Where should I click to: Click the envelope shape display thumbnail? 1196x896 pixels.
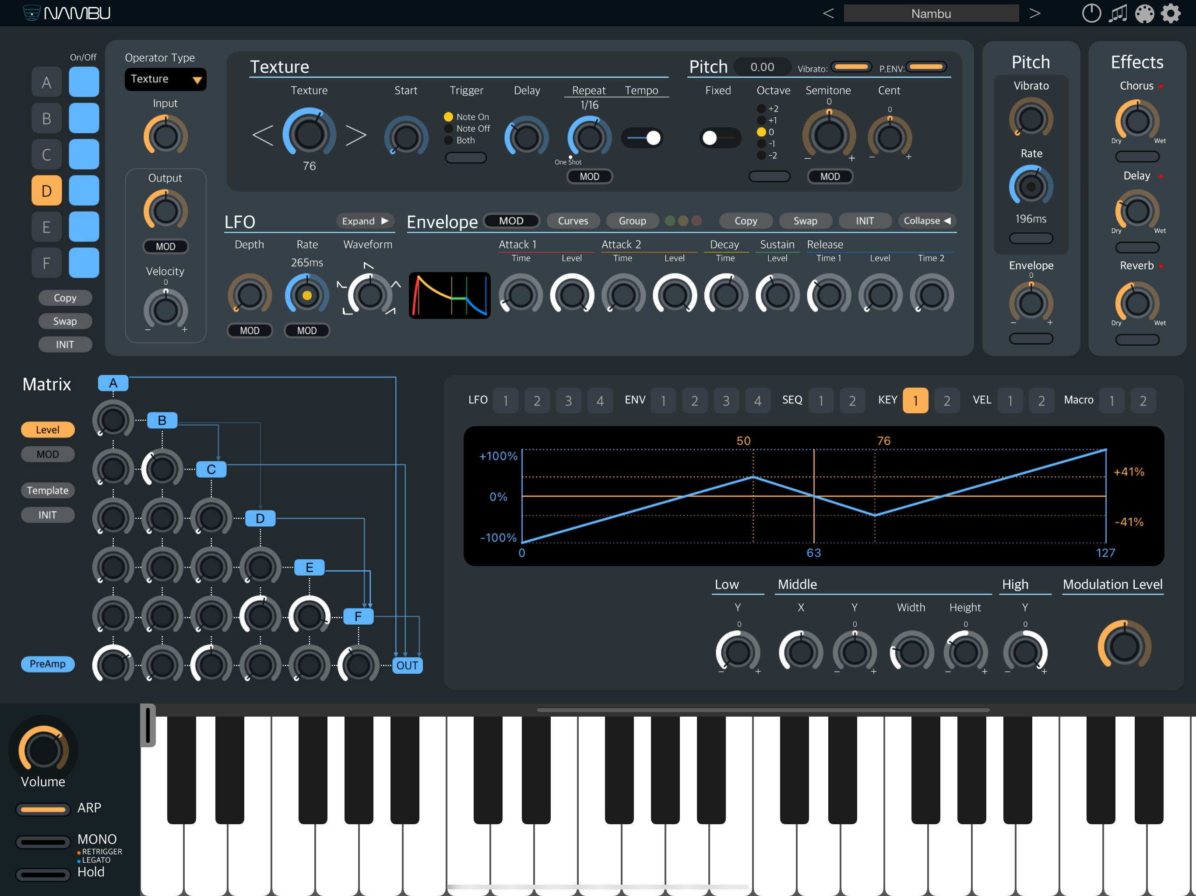click(449, 296)
